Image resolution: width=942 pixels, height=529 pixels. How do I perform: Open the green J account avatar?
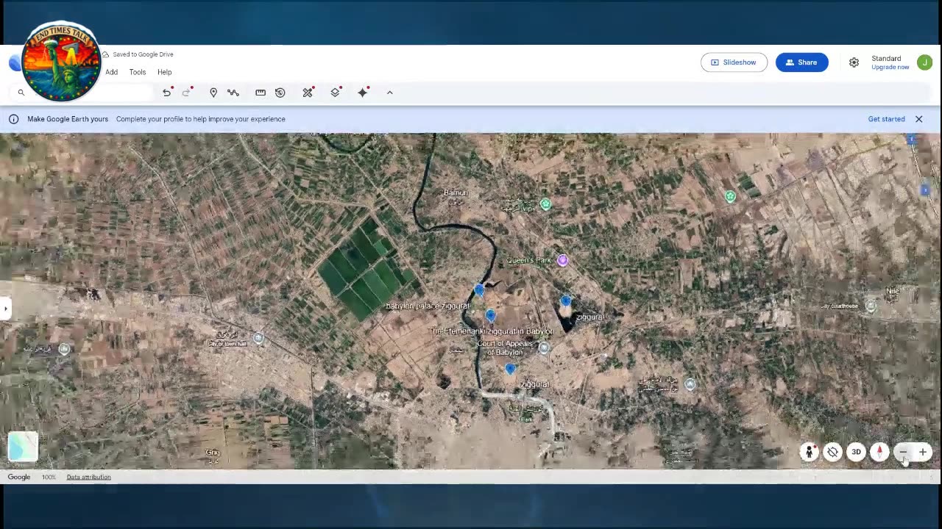[924, 62]
